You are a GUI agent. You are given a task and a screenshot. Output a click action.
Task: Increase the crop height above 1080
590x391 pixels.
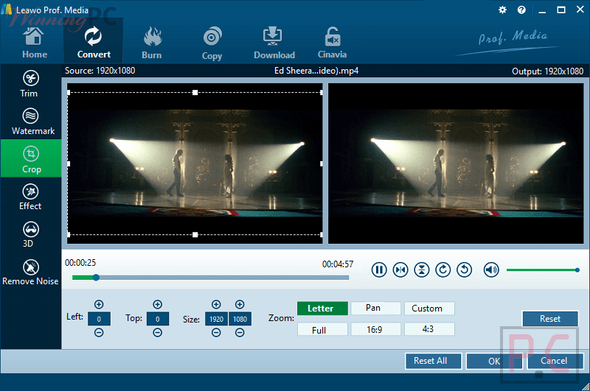(240, 304)
